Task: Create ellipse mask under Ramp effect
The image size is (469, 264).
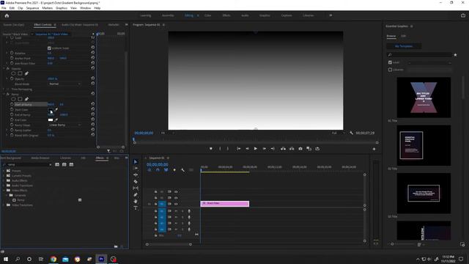Action: coord(13,99)
